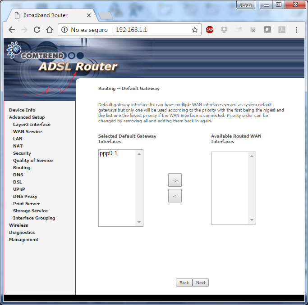Click the Dropbox extension icon
The image size is (308, 305).
pyautogui.click(x=224, y=30)
